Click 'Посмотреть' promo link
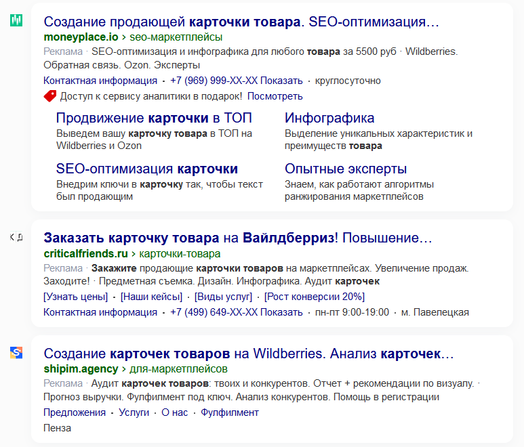The image size is (524, 447). [275, 96]
